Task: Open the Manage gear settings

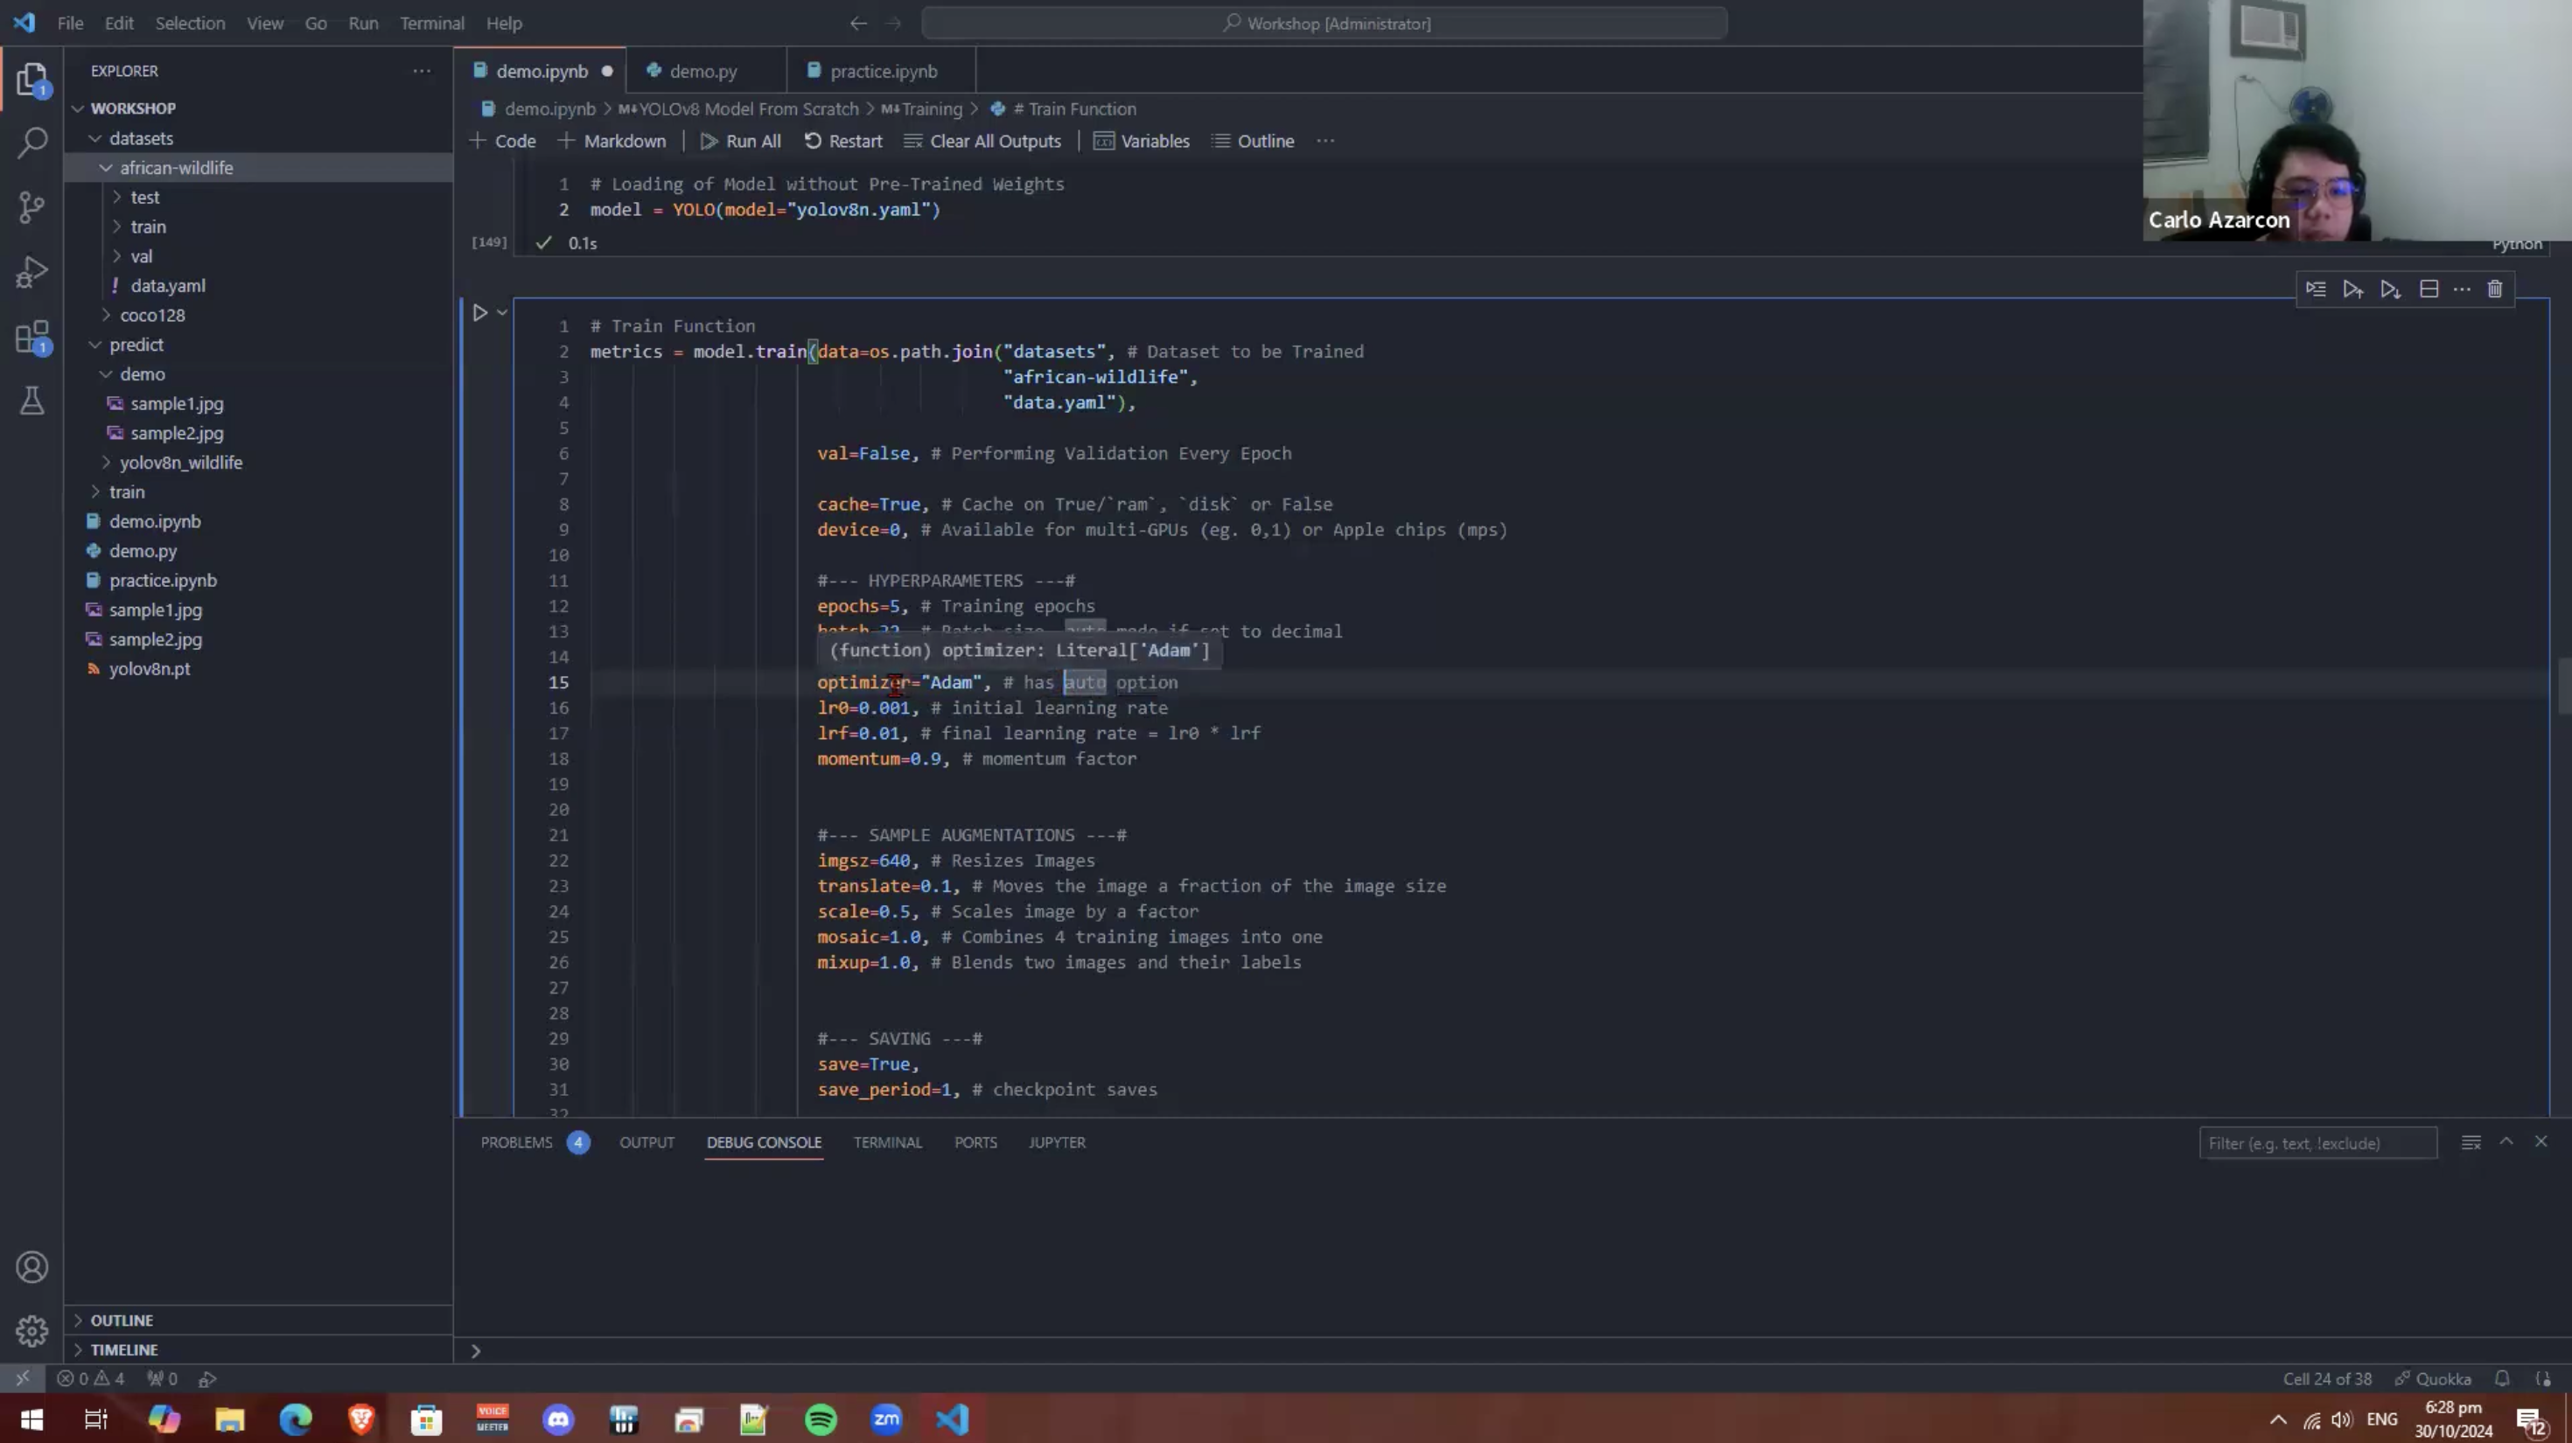Action: click(x=32, y=1331)
